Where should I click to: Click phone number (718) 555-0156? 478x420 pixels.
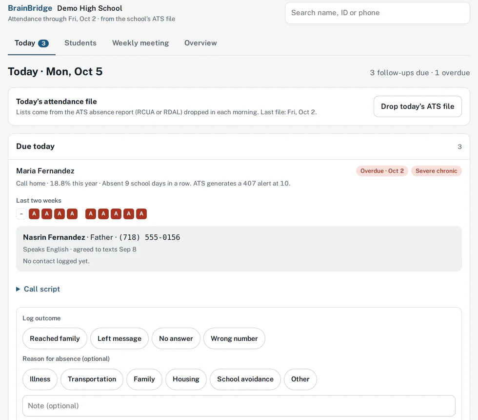pyautogui.click(x=150, y=237)
